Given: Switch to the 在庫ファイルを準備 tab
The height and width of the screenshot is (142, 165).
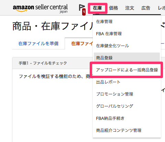Looking at the screenshot, I should tap(38, 44).
